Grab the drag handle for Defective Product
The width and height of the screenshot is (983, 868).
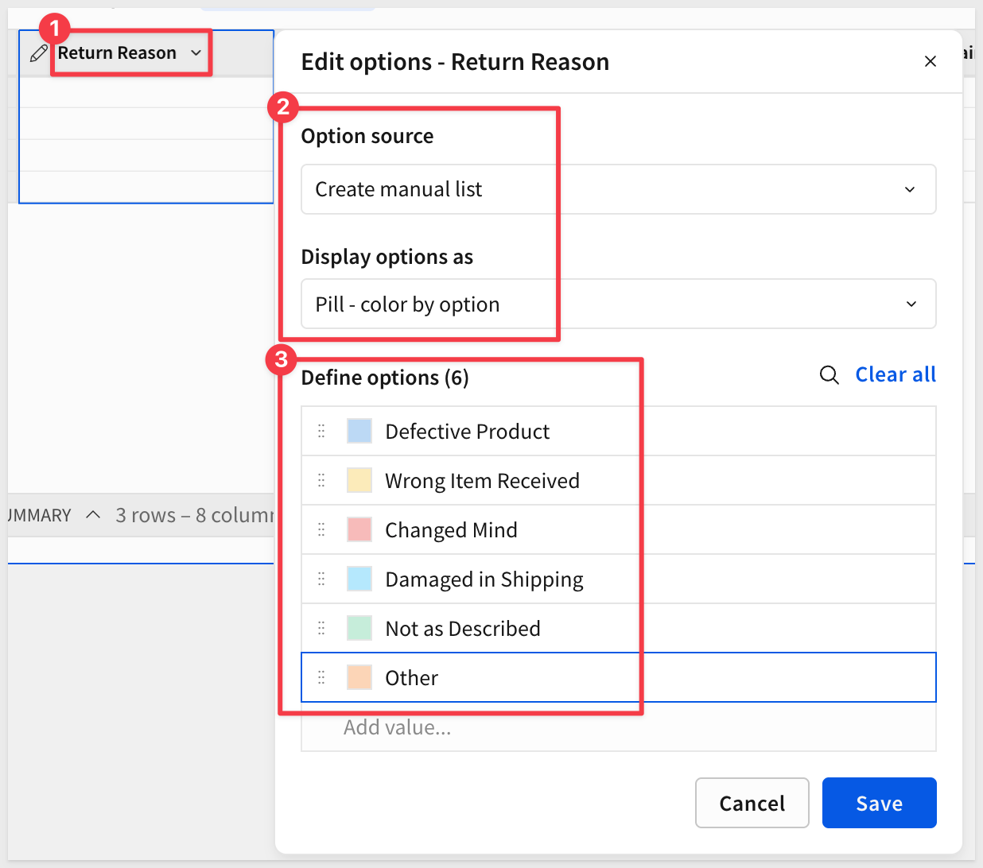(321, 432)
